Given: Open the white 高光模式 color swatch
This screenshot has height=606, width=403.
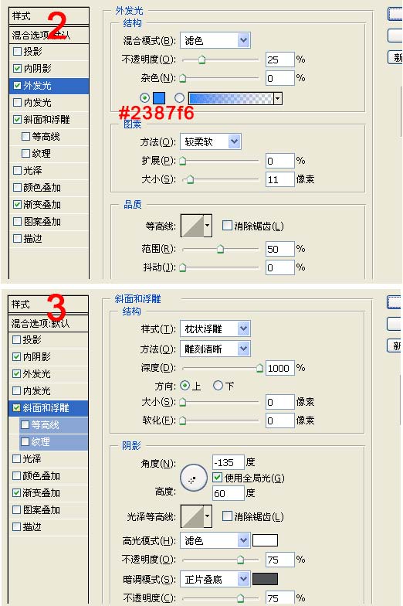Looking at the screenshot, I should pos(265,540).
